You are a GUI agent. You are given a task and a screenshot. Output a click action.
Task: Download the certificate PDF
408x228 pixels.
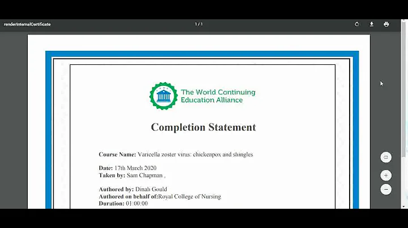[x=372, y=24]
